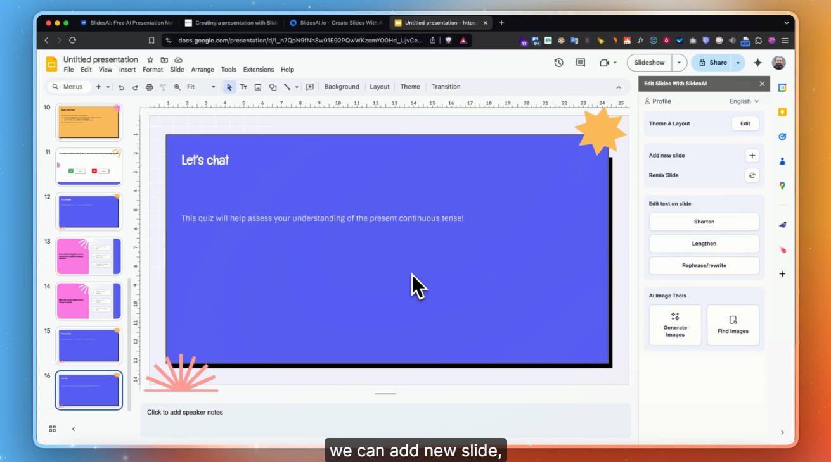Open version history clock icon
The image size is (831, 462).
click(x=558, y=63)
